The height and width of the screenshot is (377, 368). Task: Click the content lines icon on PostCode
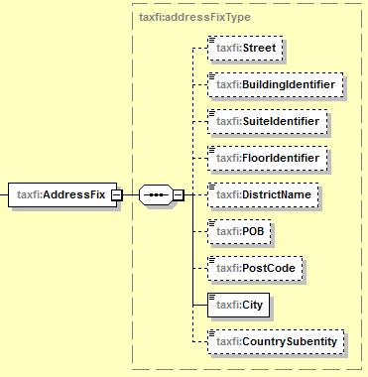point(212,261)
